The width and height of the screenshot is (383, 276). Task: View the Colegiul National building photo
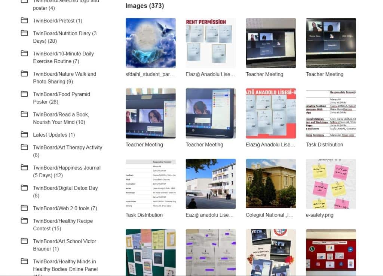tap(270, 184)
